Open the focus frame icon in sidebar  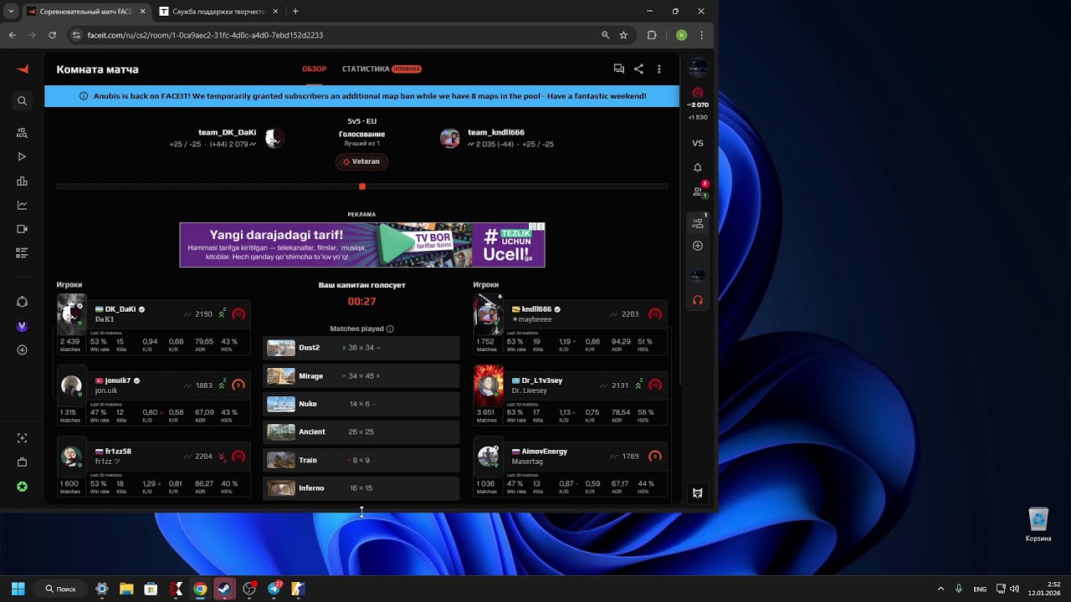(23, 438)
